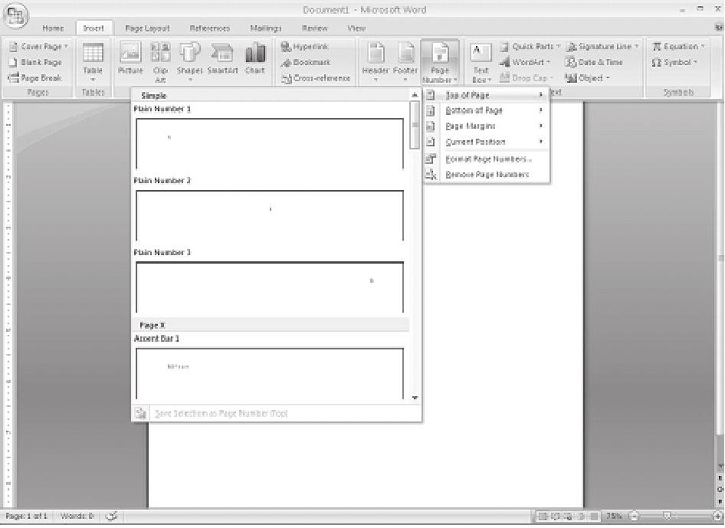Insert a Page Break

(35, 78)
